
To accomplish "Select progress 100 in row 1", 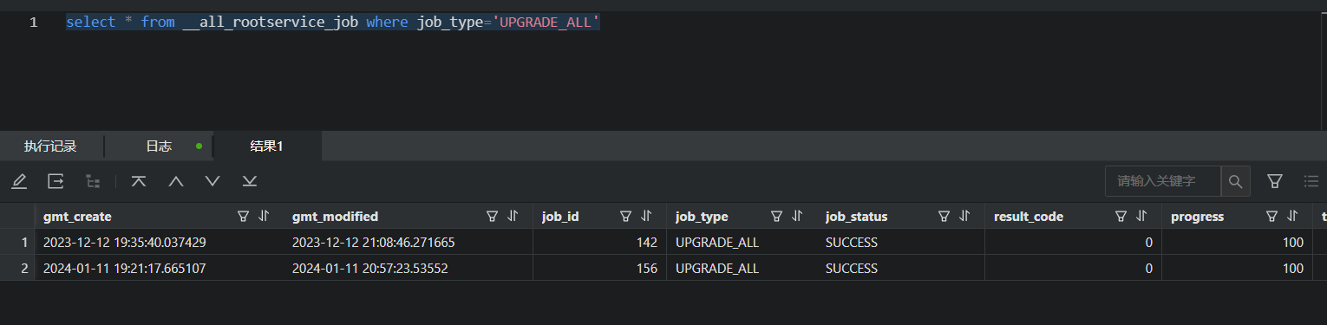I will click(x=1238, y=242).
